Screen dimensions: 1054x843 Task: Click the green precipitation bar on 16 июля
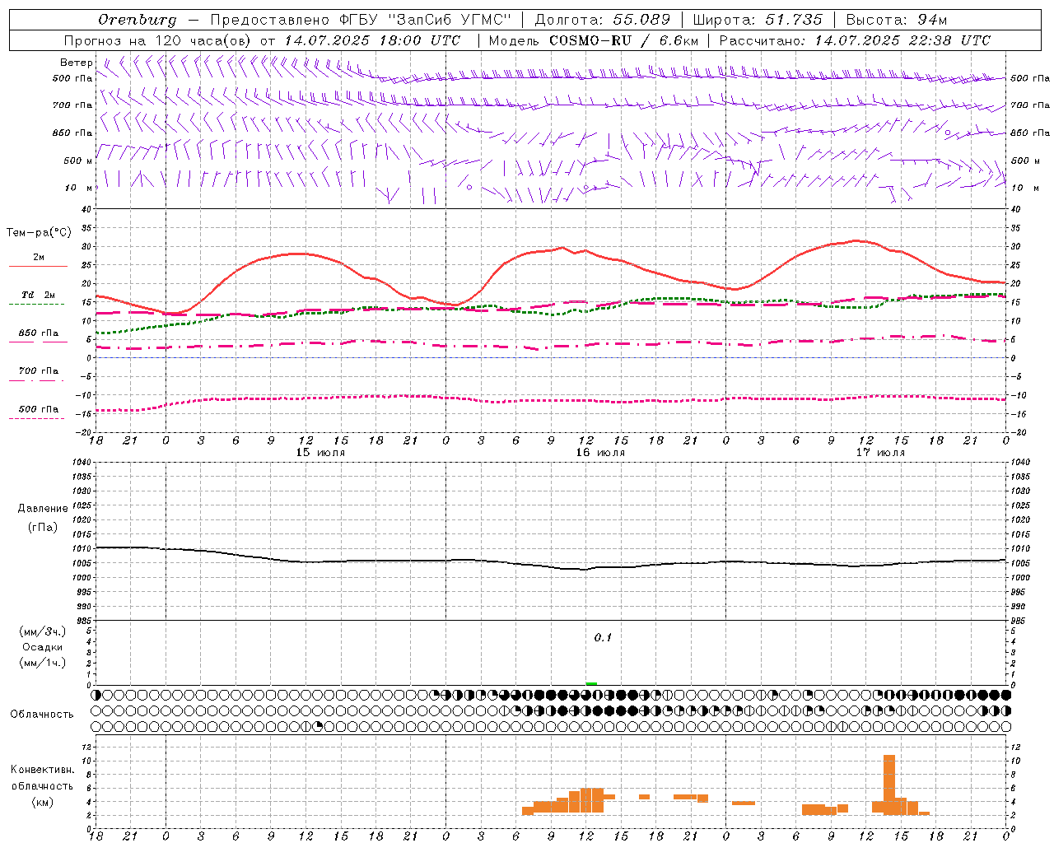pyautogui.click(x=591, y=683)
